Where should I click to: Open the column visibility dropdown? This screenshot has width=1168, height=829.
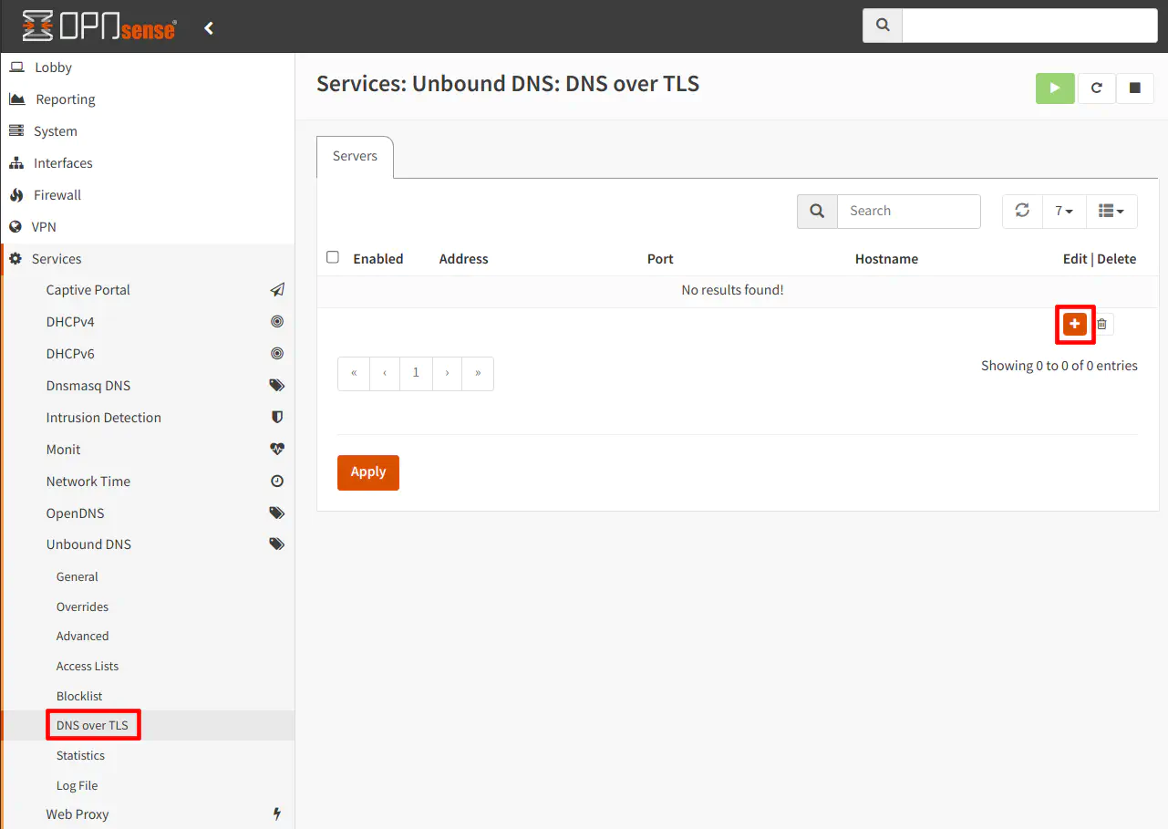pos(1111,211)
